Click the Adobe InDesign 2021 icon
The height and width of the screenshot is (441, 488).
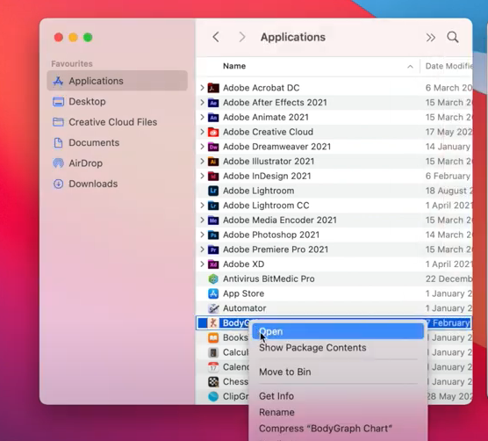[213, 176]
